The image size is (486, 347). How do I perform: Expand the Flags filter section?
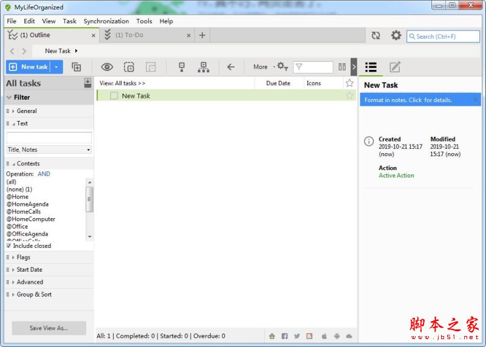[13, 258]
